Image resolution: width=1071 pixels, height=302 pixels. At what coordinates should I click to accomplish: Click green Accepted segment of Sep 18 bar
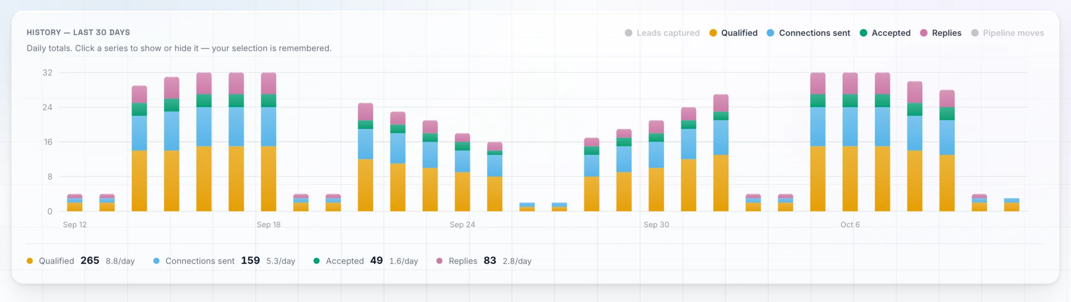point(269,101)
